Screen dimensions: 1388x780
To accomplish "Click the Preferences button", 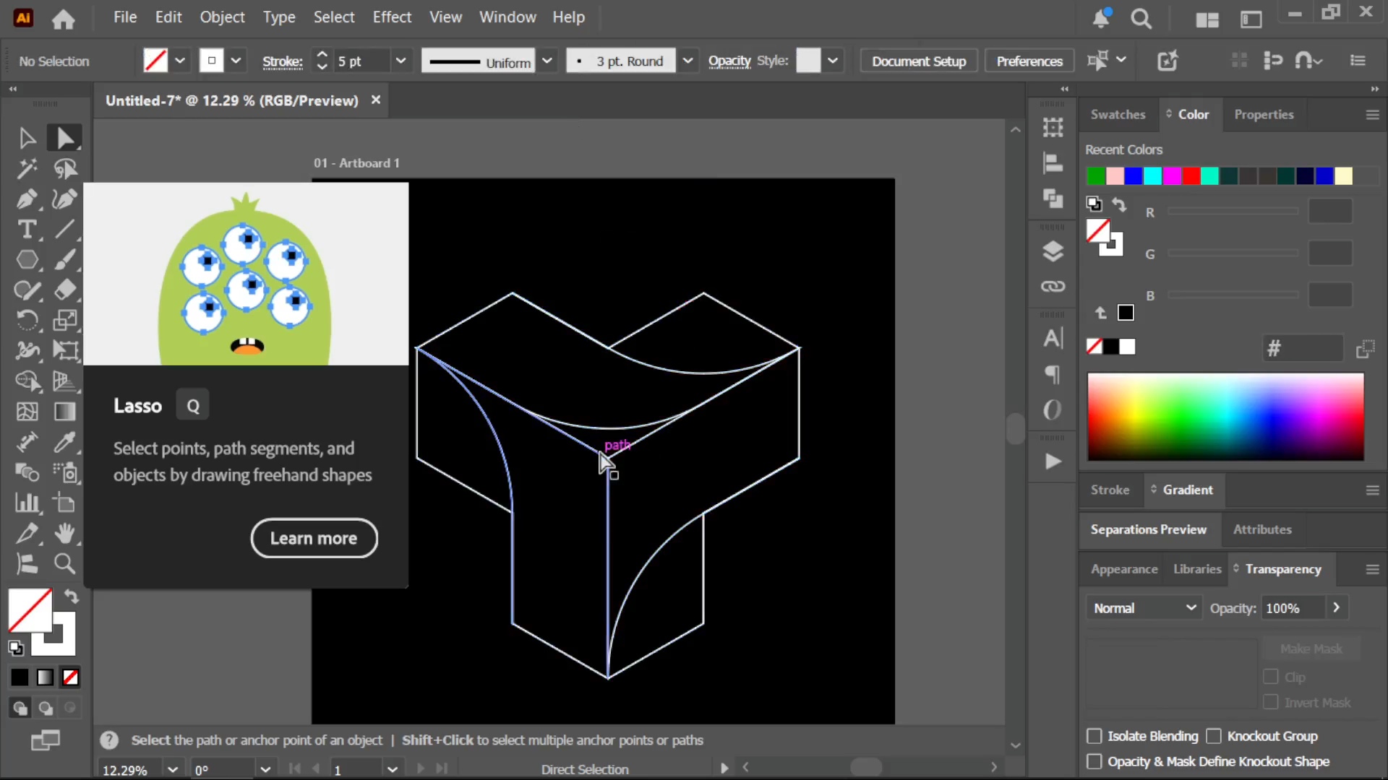I will (x=1029, y=61).
